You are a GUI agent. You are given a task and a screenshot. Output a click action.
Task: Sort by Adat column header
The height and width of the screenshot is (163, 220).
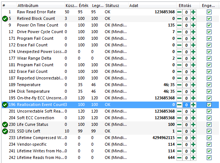tap(152, 6)
